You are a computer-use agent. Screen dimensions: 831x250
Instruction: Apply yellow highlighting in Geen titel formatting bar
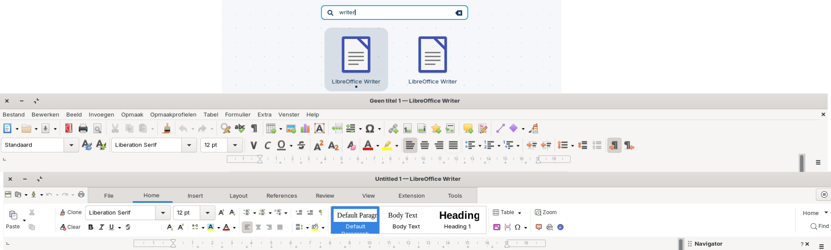tap(387, 145)
